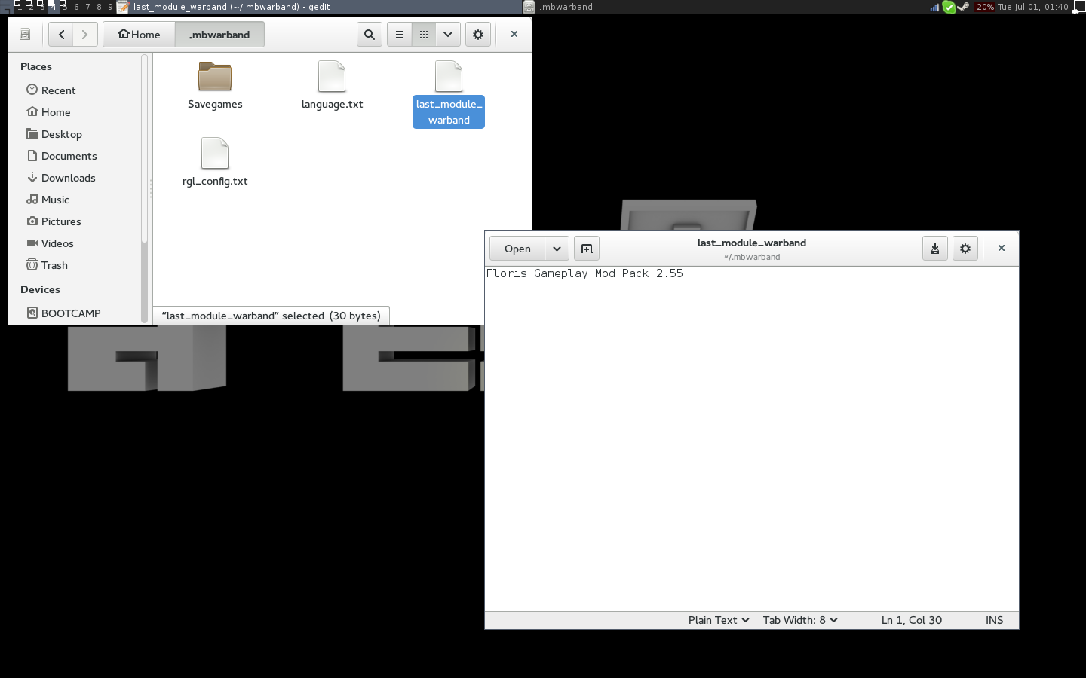Close the gedit window
This screenshot has height=678, width=1086.
1002,248
